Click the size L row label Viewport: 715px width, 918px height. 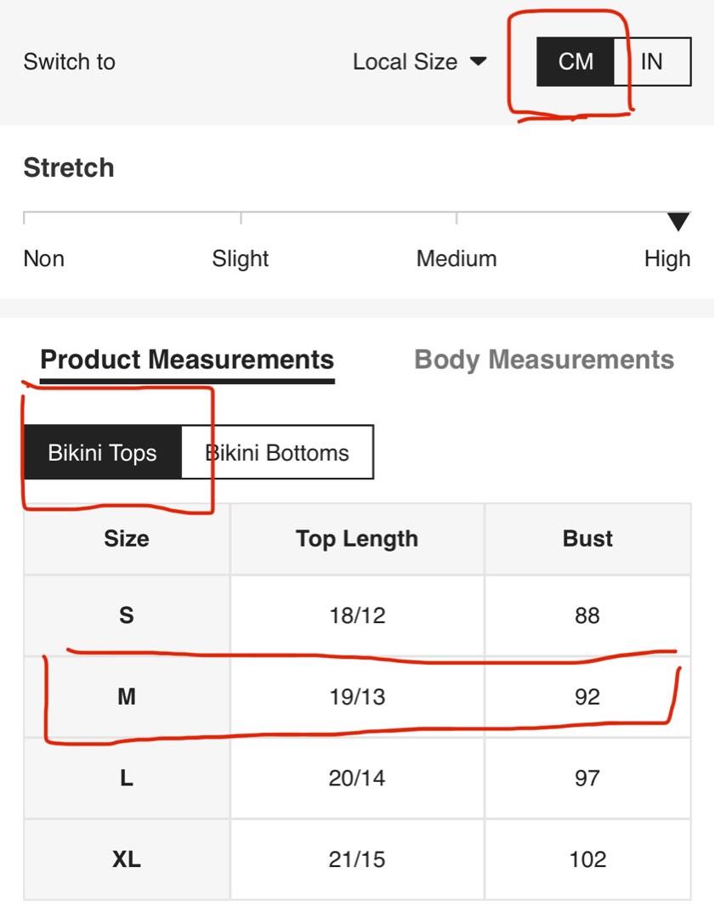[127, 778]
